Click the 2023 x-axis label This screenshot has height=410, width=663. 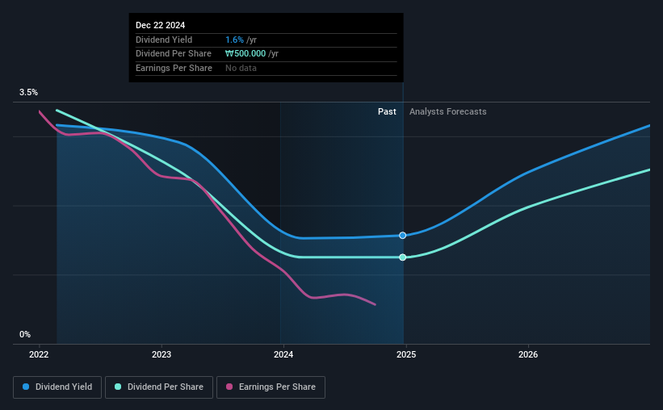[x=162, y=354]
